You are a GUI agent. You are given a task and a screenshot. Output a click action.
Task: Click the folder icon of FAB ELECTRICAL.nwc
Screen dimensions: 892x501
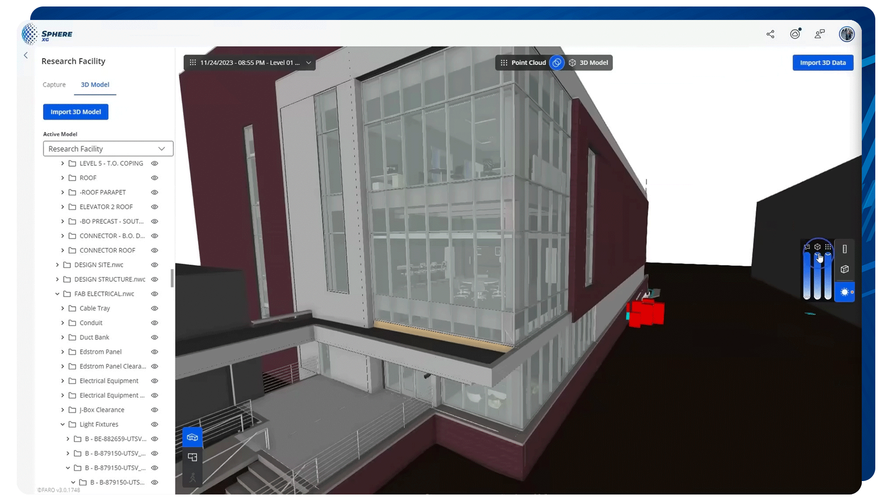pyautogui.click(x=67, y=294)
